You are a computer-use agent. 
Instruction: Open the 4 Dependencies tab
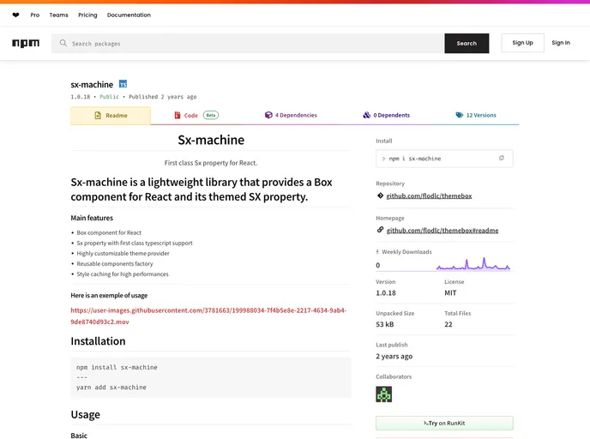291,115
